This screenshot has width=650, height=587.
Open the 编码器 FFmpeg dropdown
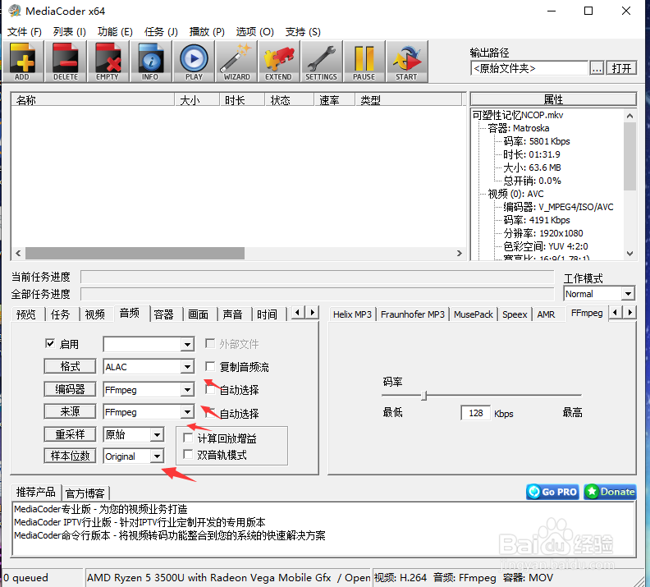click(187, 390)
